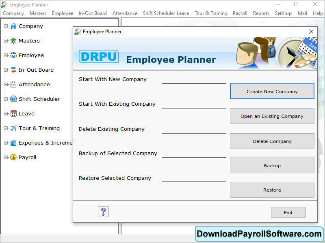
Task: Maximize the main Employee Planner window
Action: (x=296, y=4)
